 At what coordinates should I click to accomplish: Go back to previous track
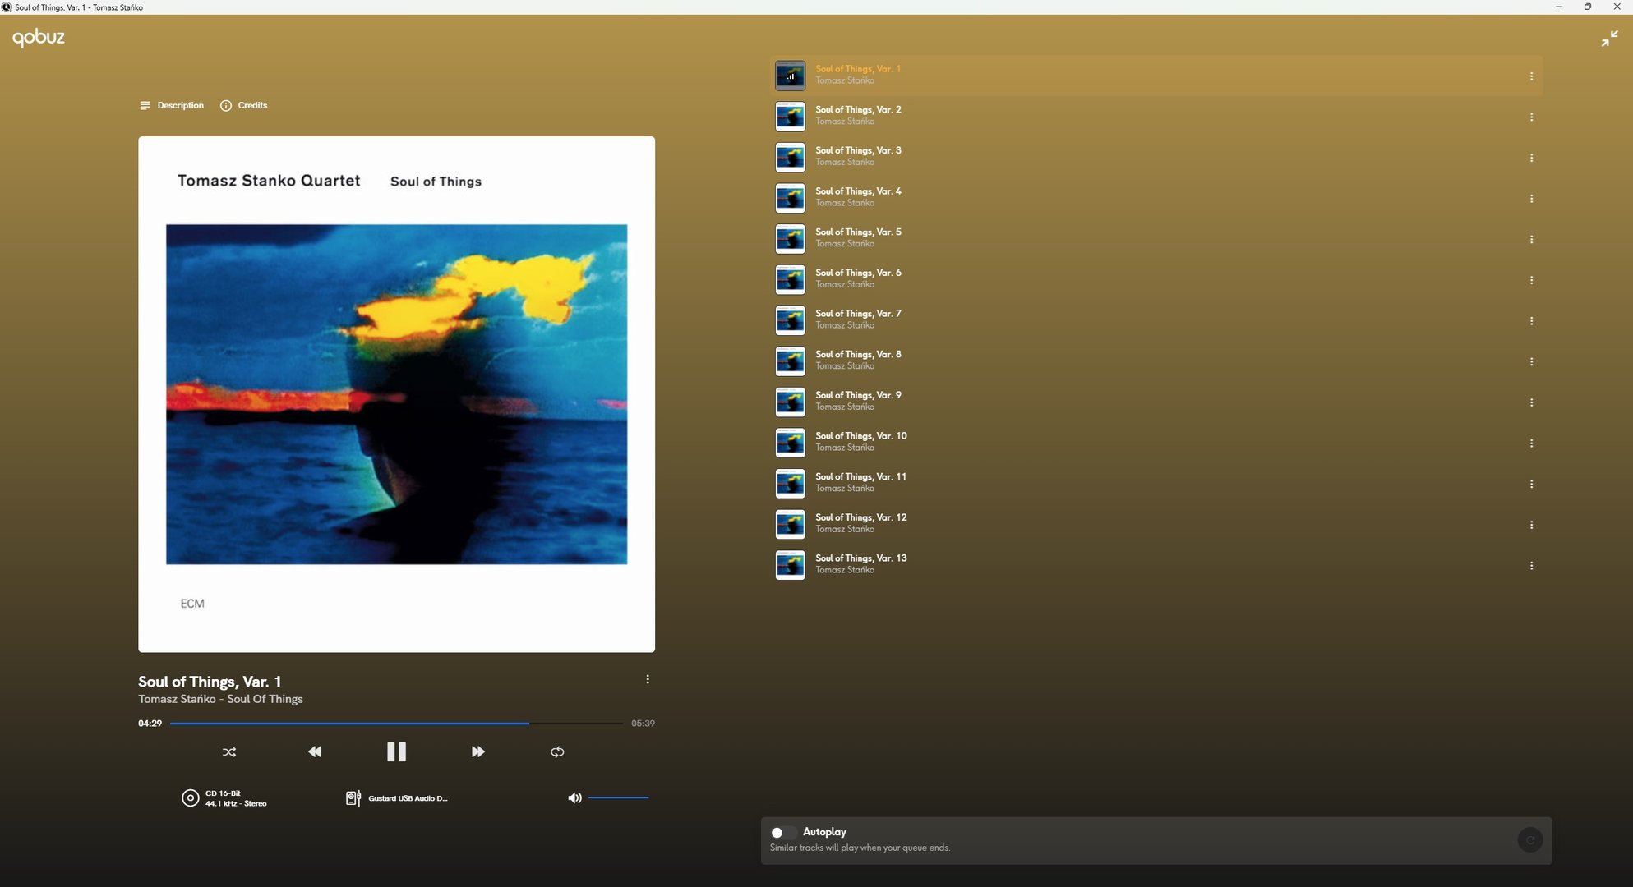(315, 751)
